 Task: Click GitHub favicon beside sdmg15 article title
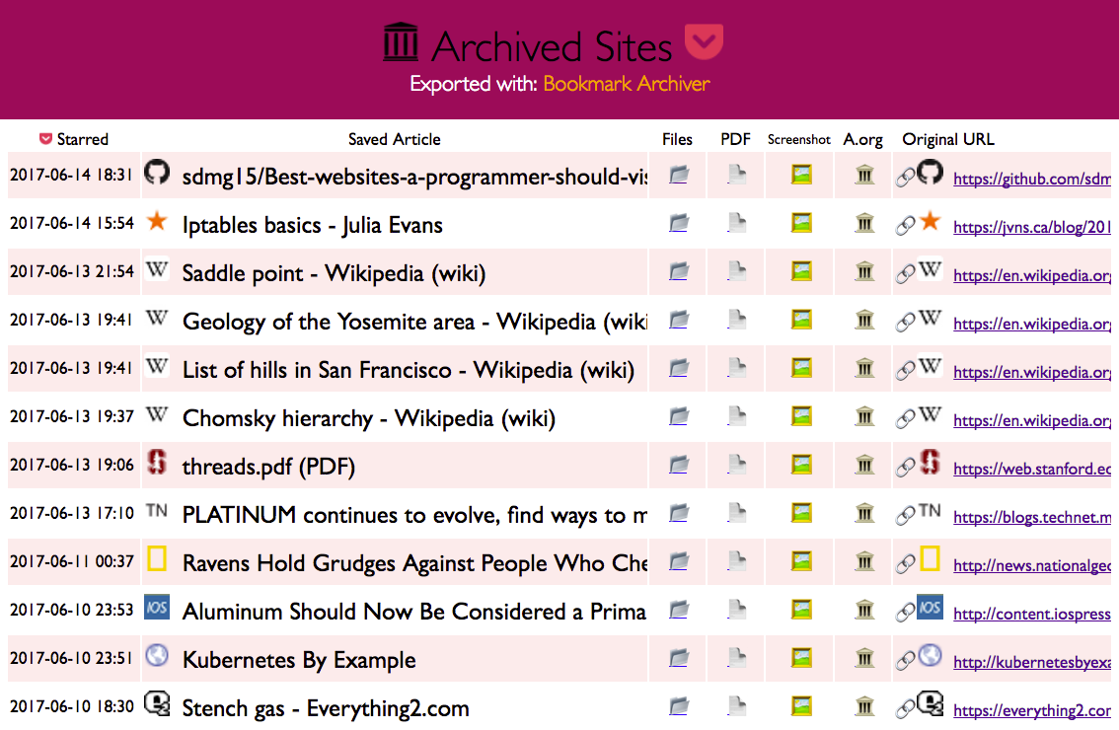click(x=157, y=174)
